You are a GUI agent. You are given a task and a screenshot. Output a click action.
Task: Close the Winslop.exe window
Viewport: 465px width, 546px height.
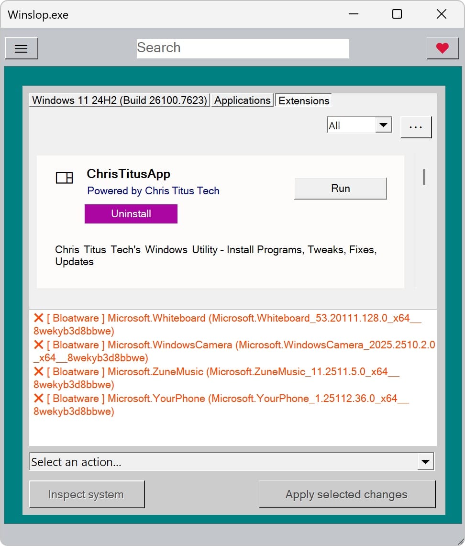point(442,14)
